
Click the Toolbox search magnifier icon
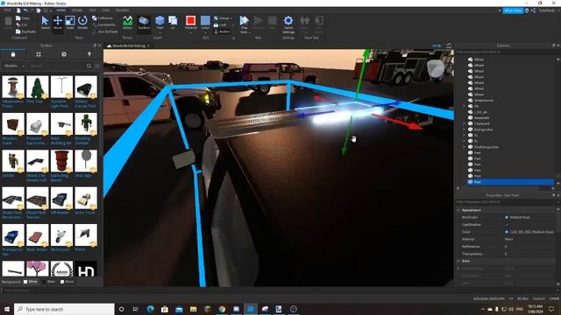[89, 66]
